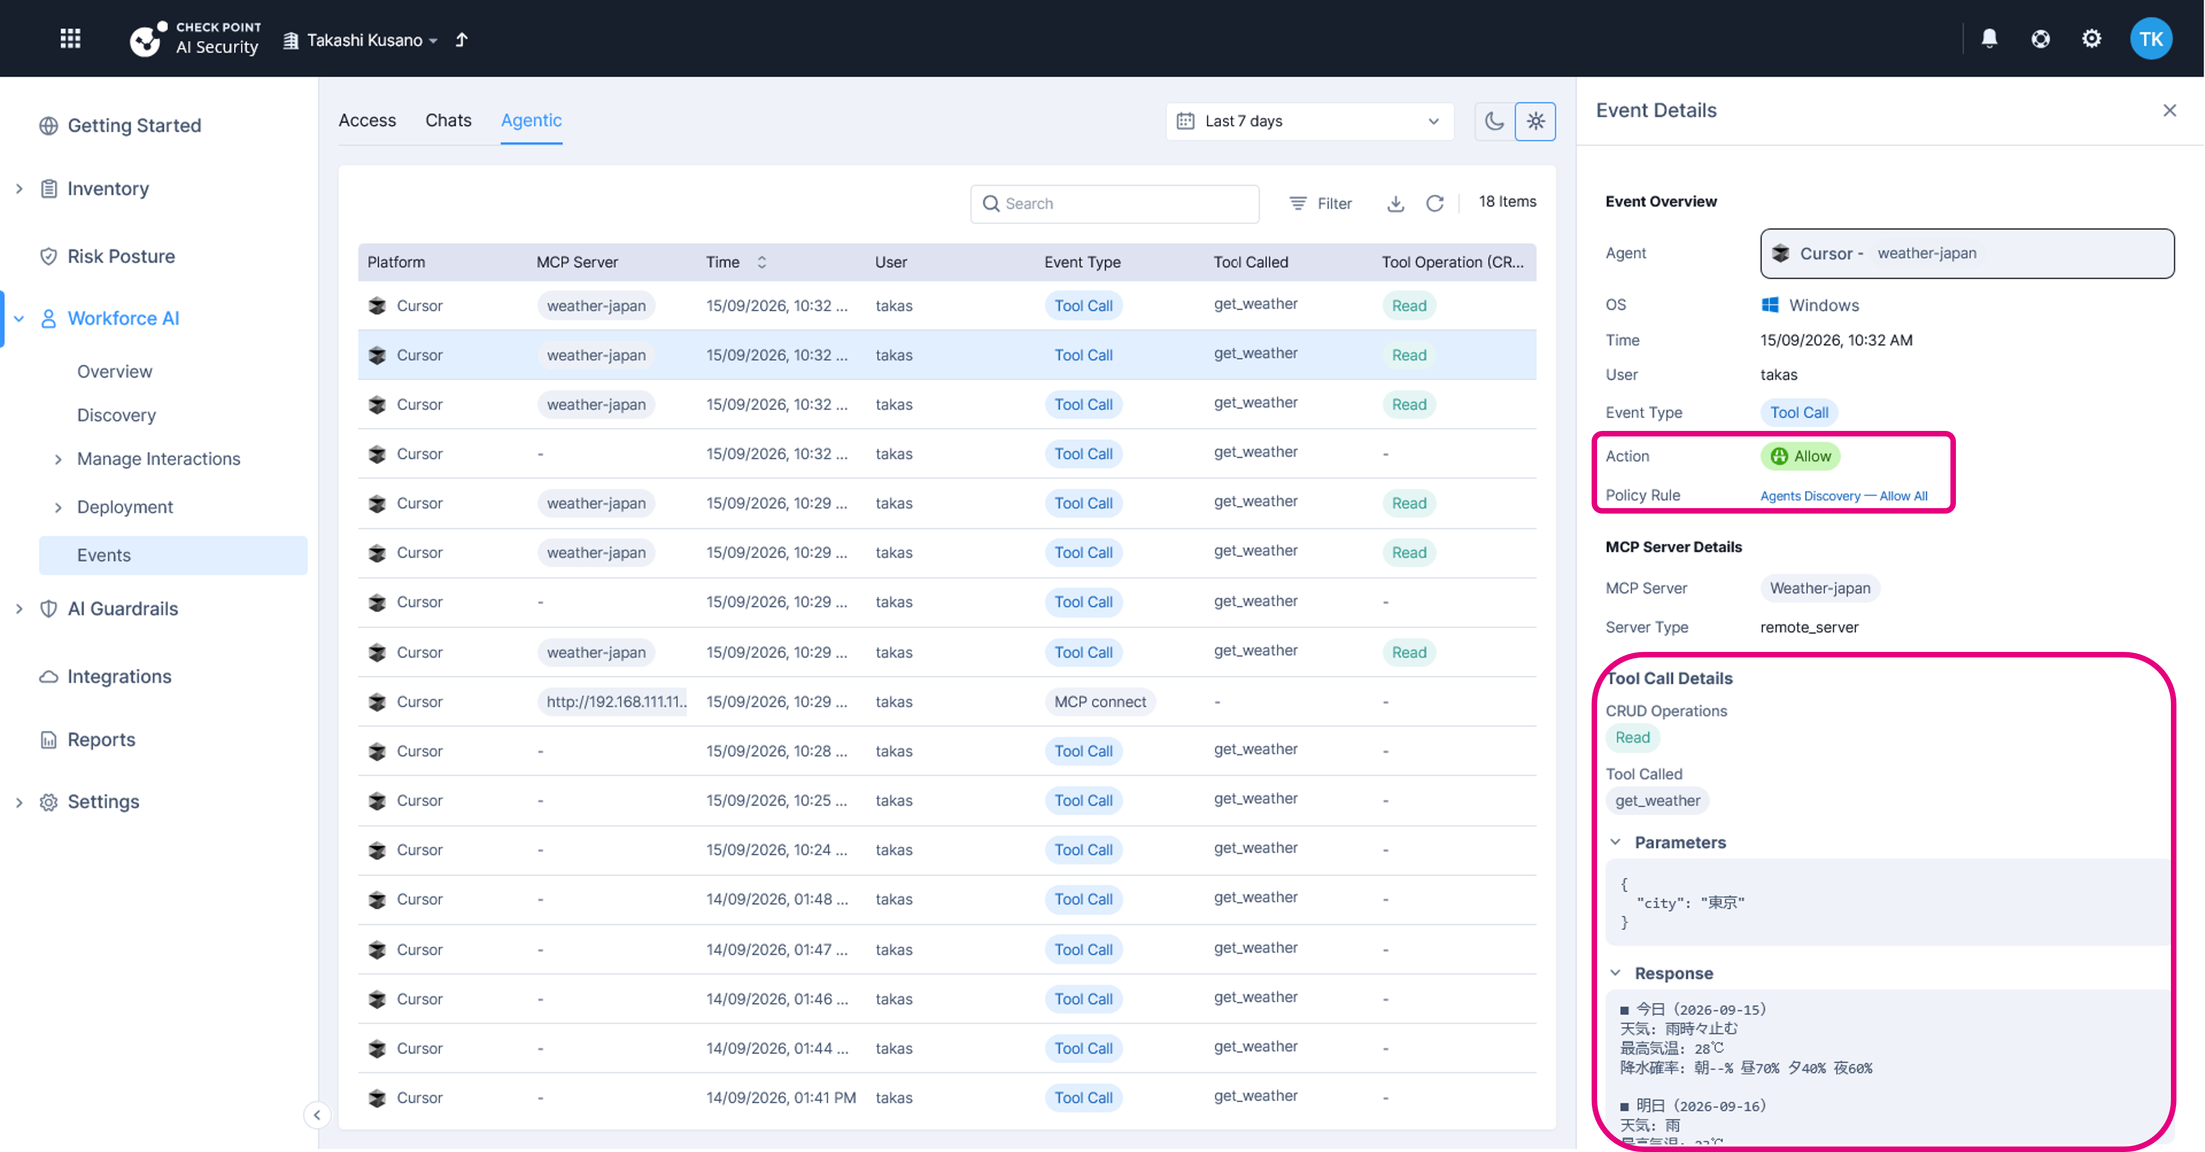Click the Search input field

(1115, 204)
